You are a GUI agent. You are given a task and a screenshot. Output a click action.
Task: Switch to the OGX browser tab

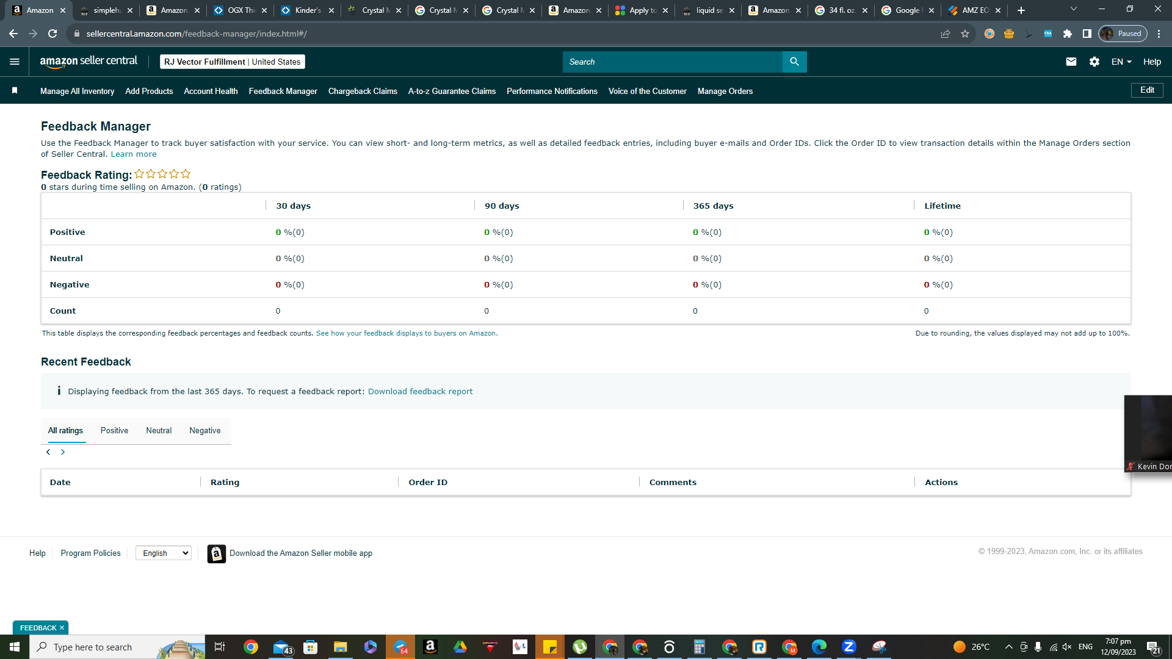(241, 10)
